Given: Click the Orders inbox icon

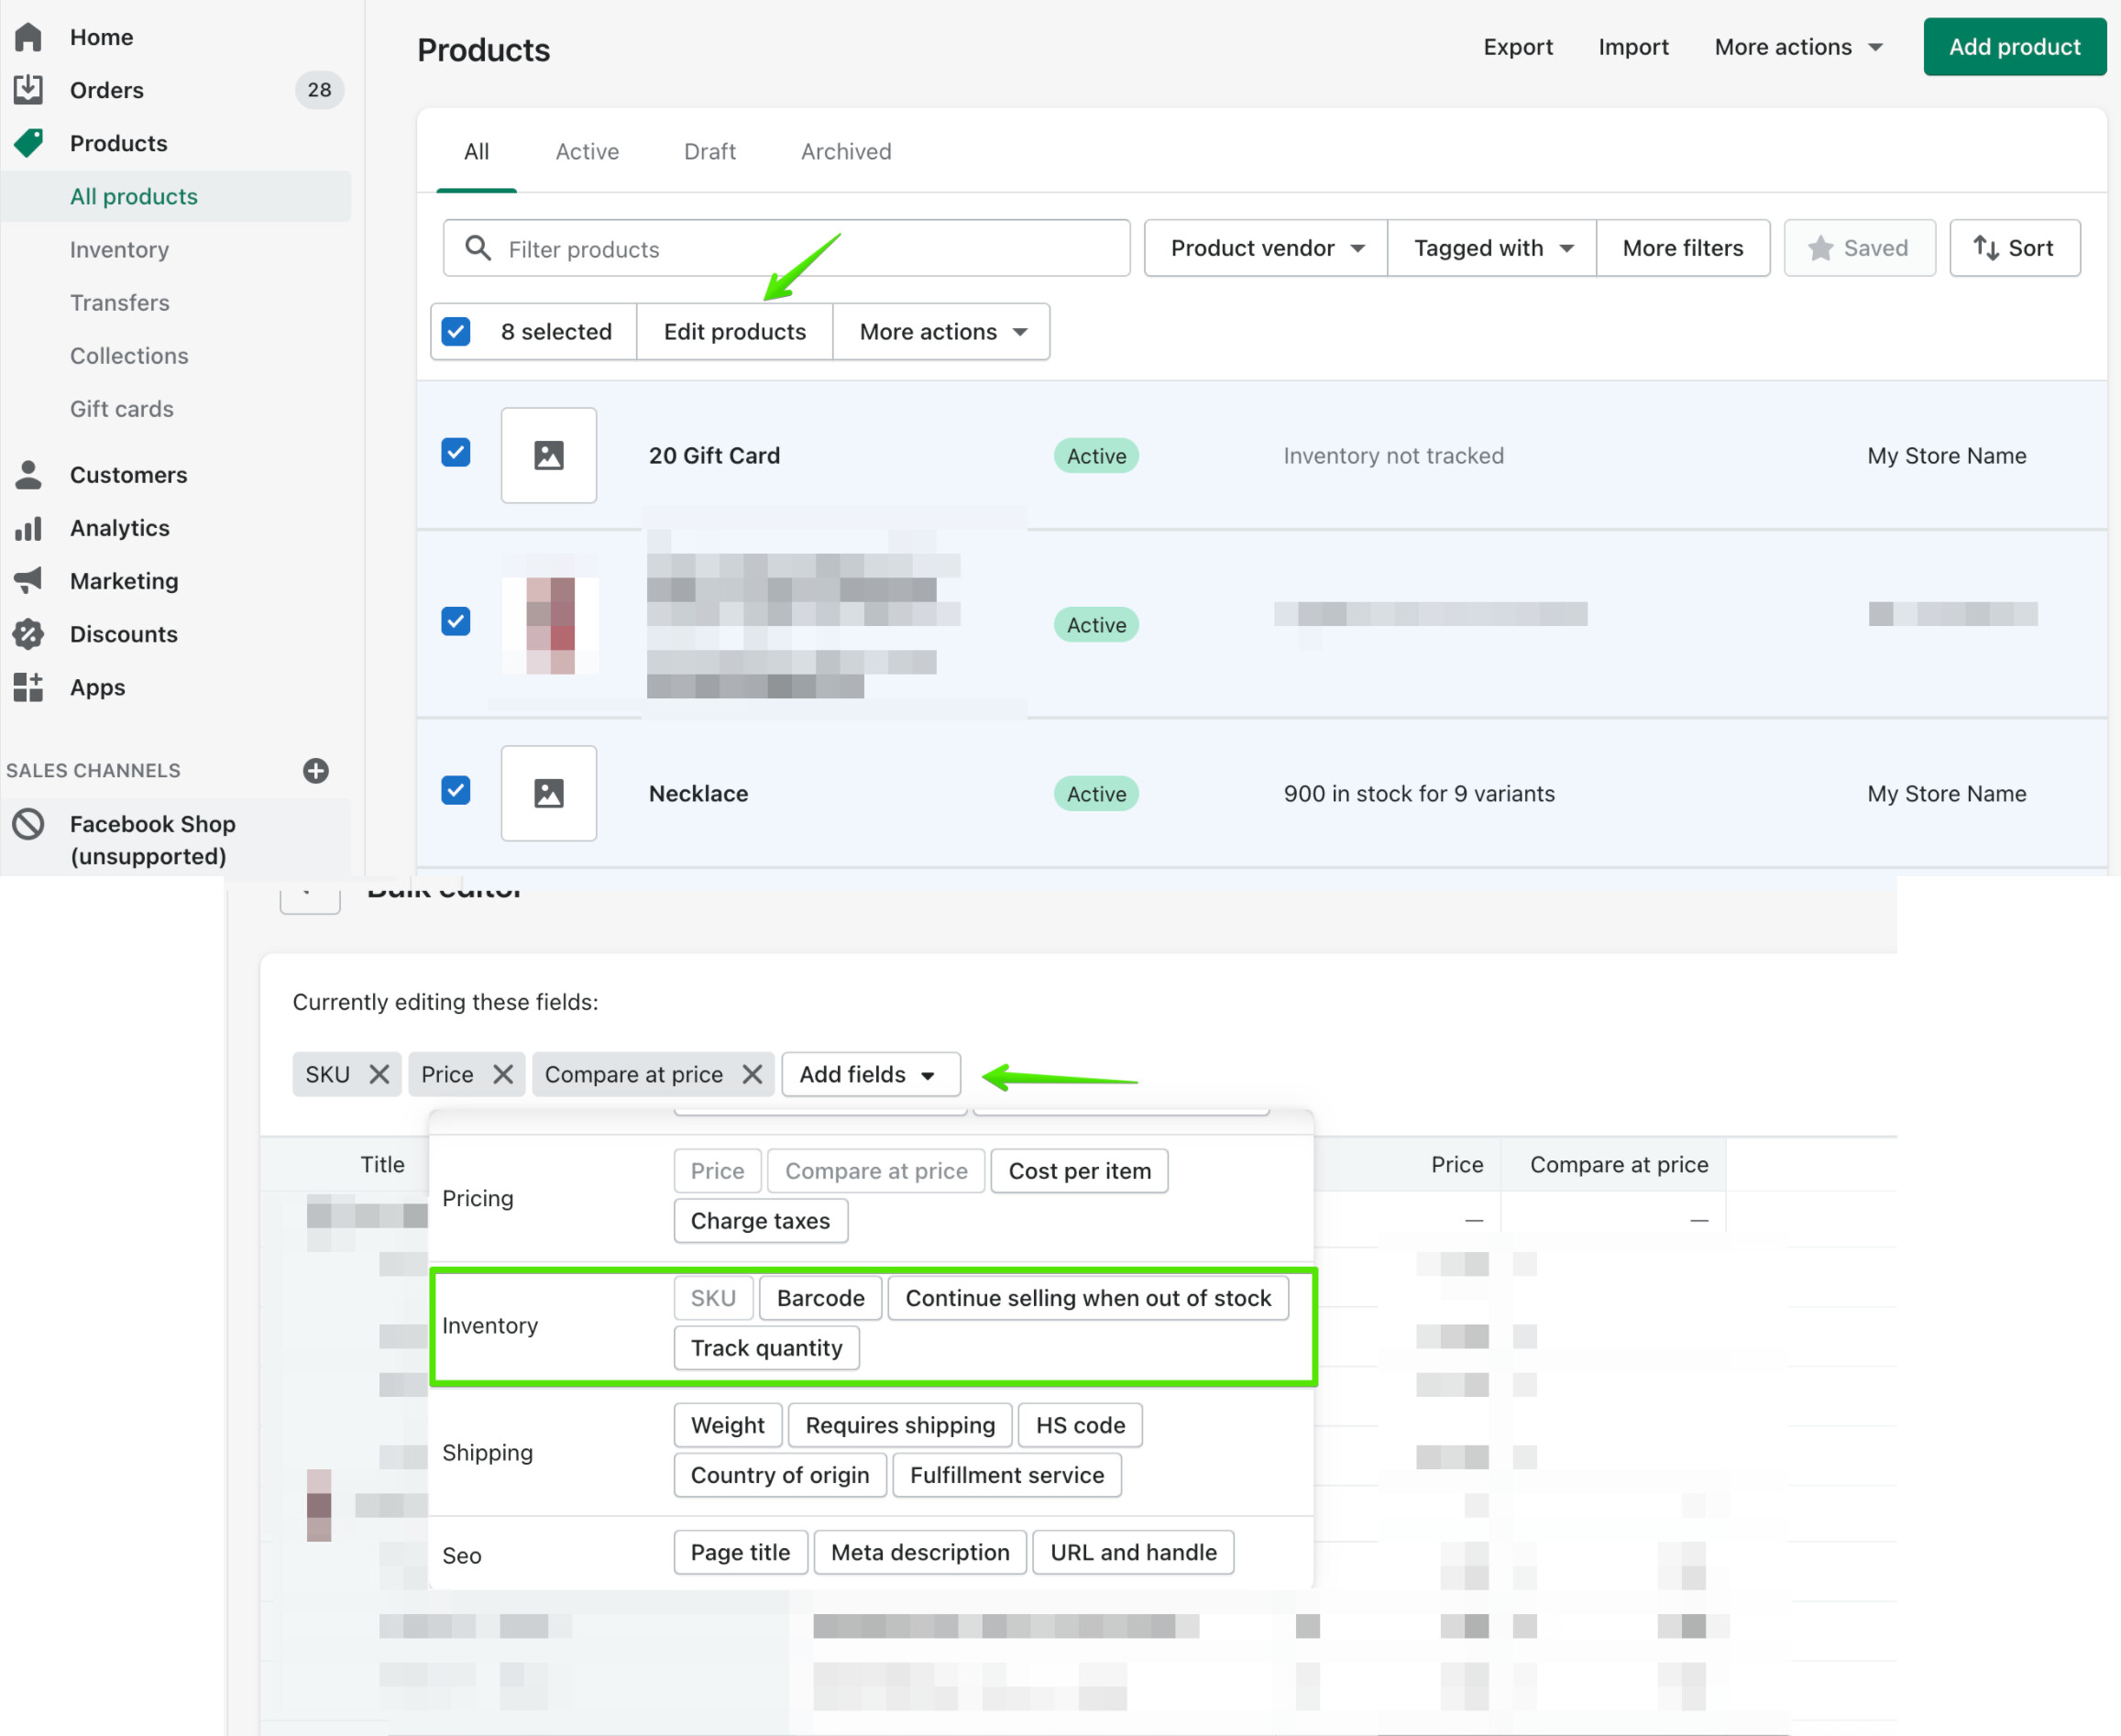Looking at the screenshot, I should (x=28, y=90).
